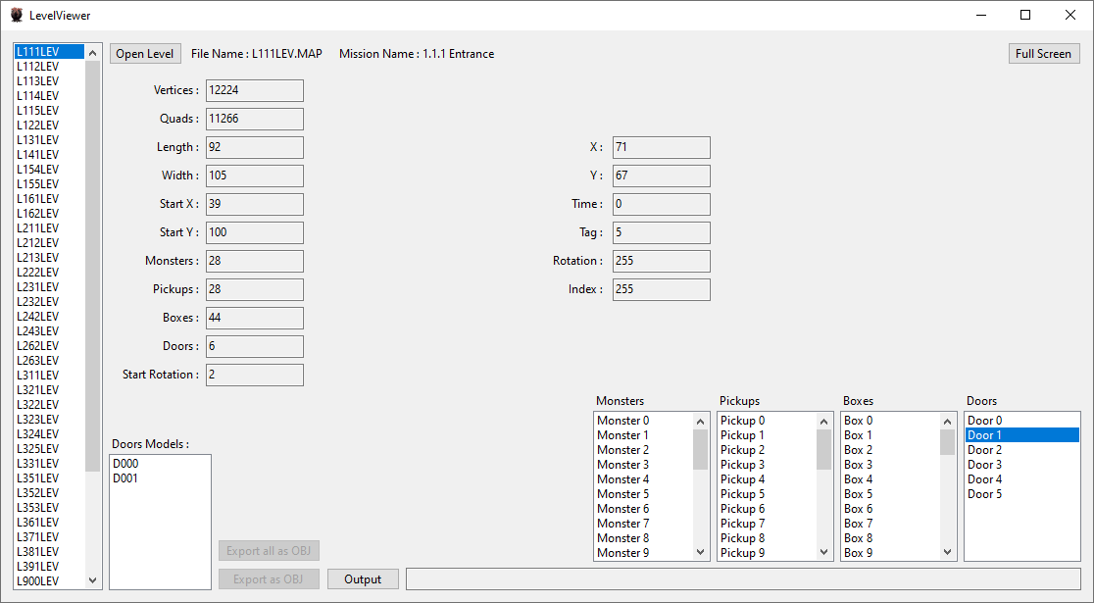This screenshot has width=1094, height=603.
Task: Click the Tag field
Action: (662, 232)
